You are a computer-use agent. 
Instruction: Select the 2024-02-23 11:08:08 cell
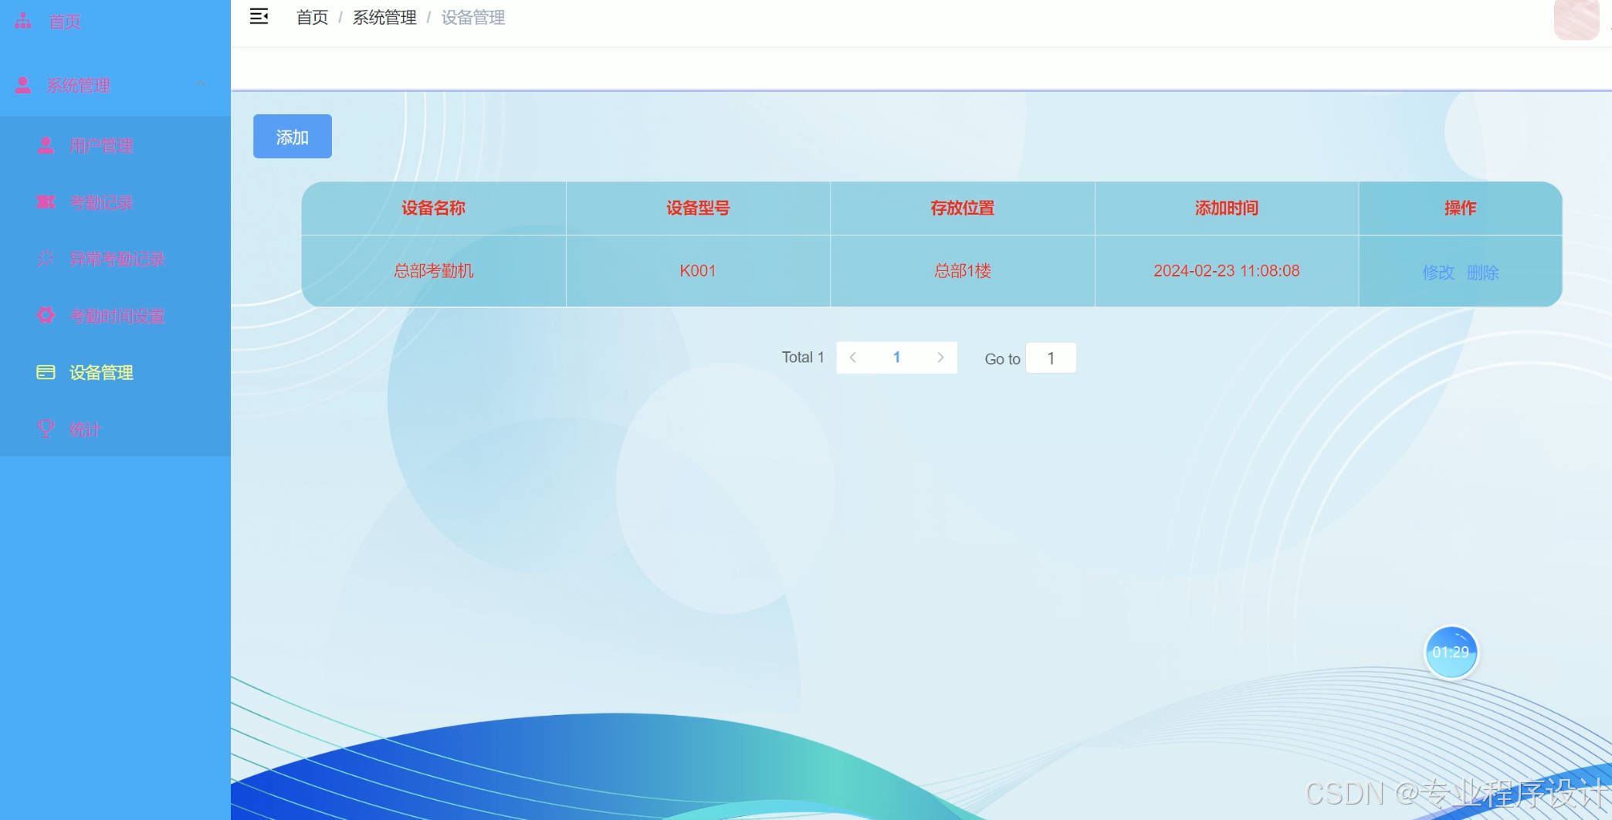coord(1227,271)
